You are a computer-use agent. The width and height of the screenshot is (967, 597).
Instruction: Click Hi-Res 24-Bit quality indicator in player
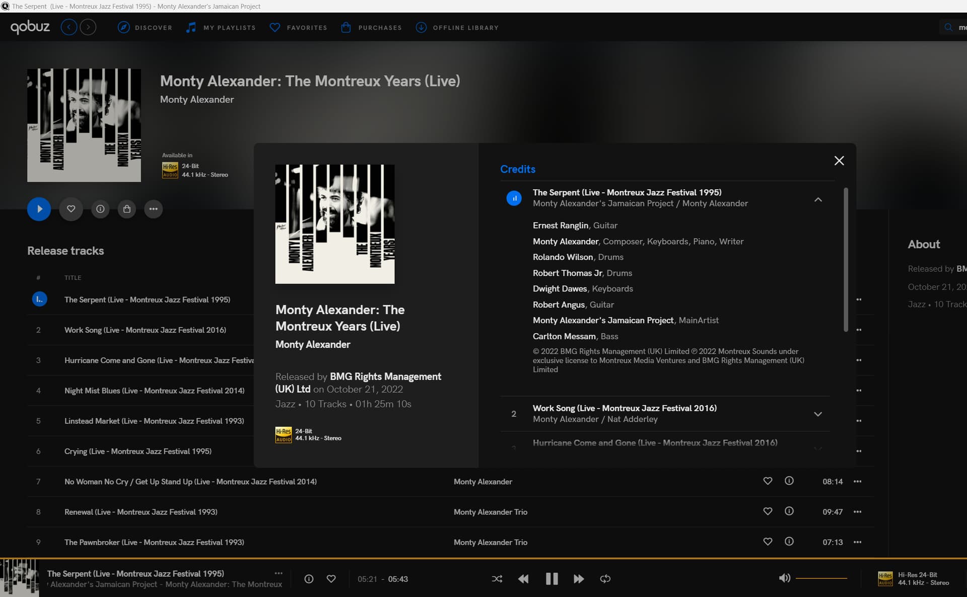[914, 579]
